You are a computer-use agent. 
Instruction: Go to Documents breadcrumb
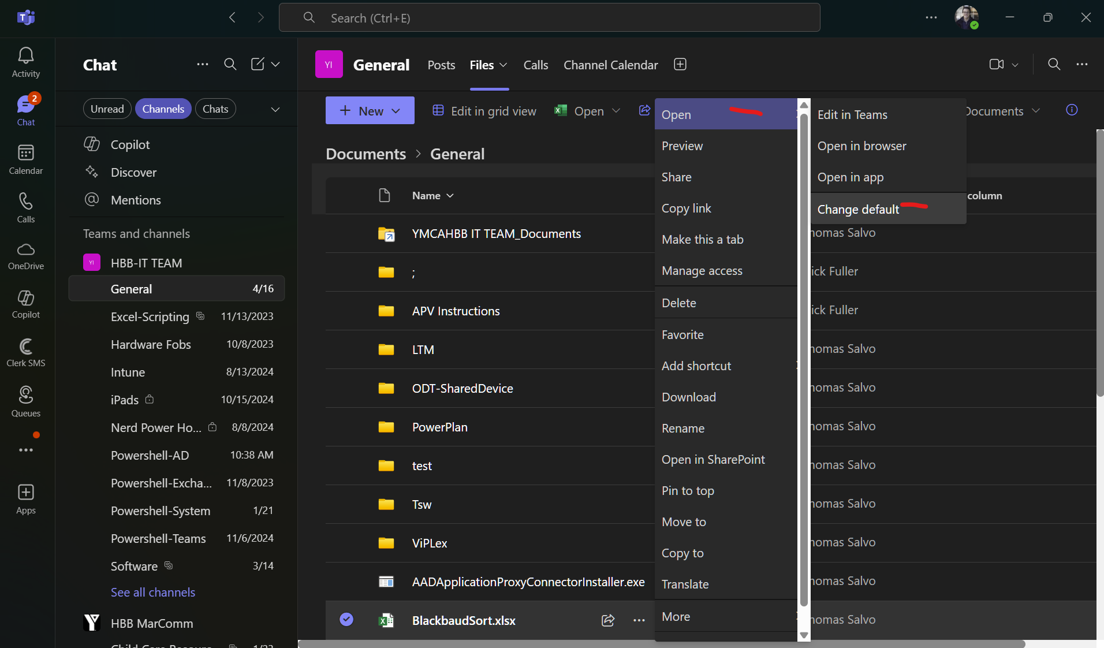pyautogui.click(x=365, y=154)
